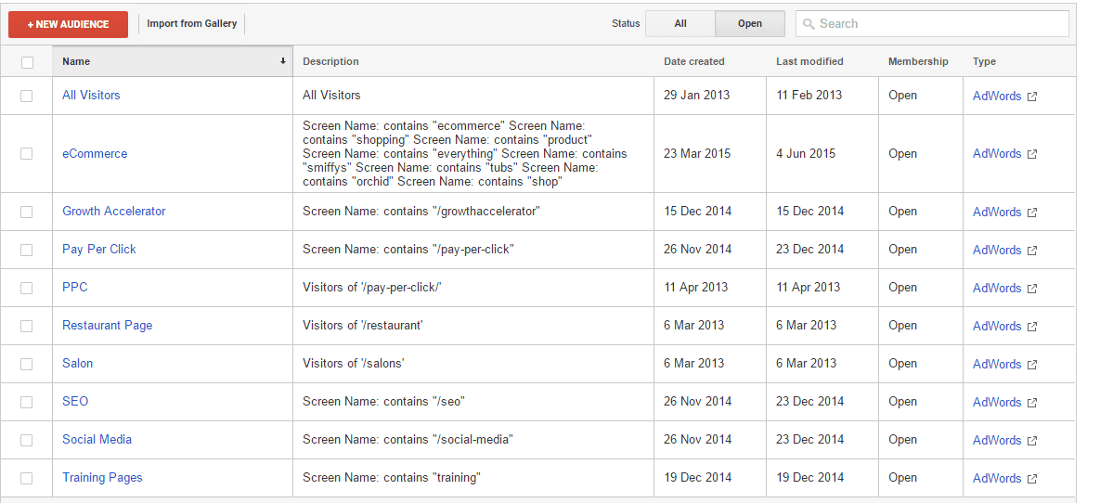Open external link icon for eCommerce audience
Screen dimensions: 1113x503
1032,155
